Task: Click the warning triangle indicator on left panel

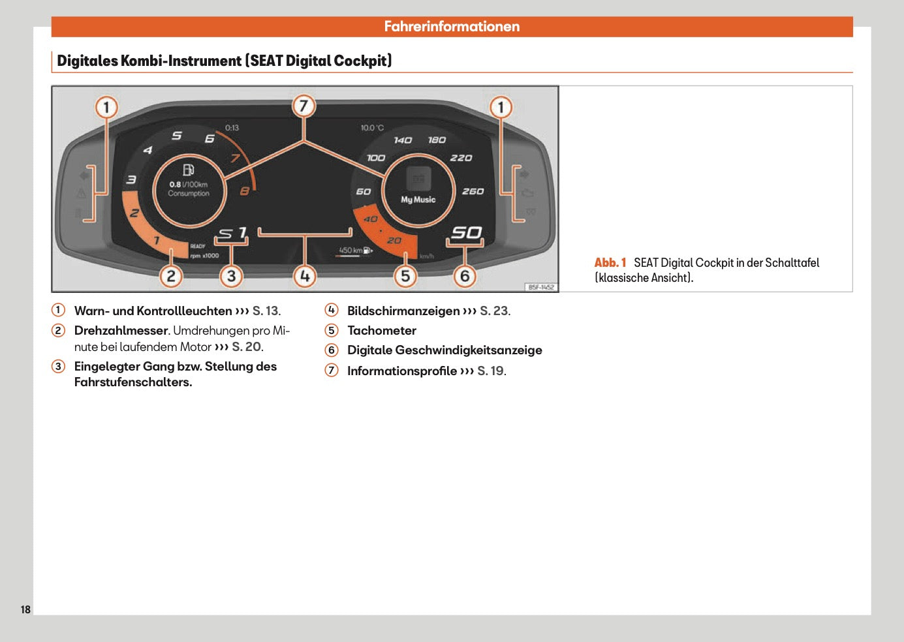Action: (80, 193)
